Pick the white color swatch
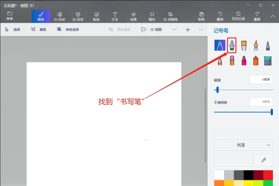Screen dimensions: 279x186 (x=219, y=175)
